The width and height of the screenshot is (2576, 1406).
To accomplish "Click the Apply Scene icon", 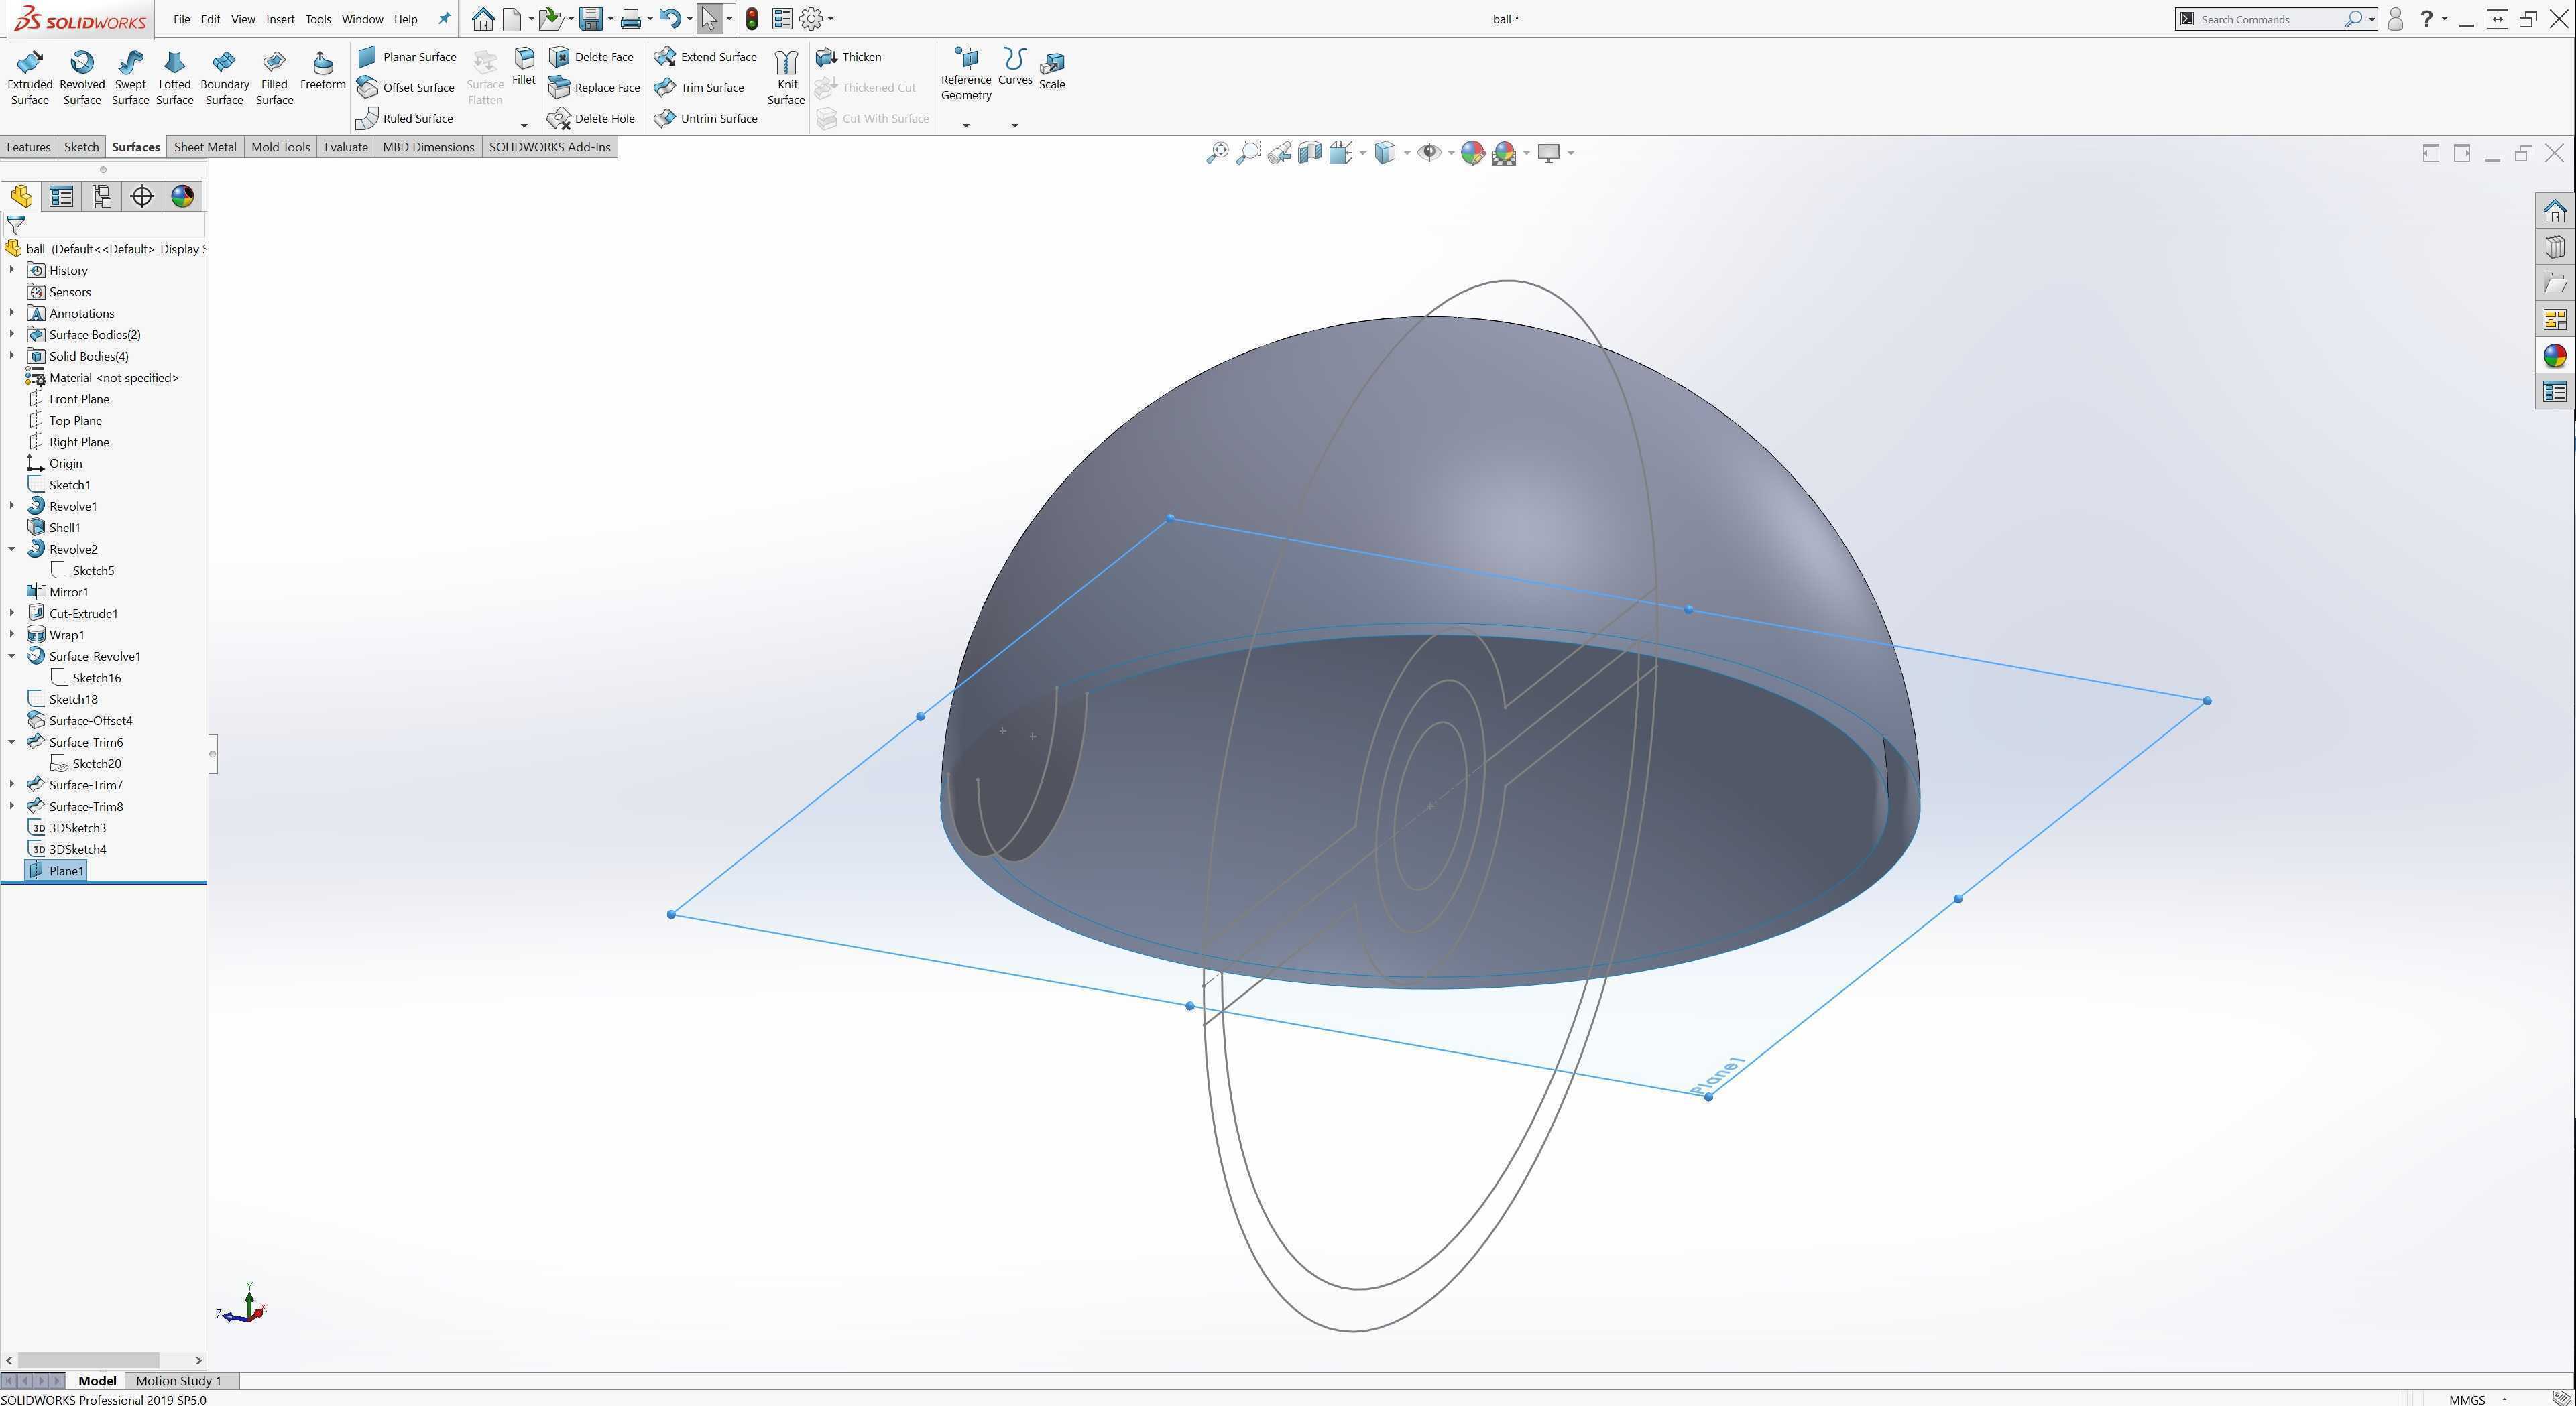I will tap(1504, 153).
